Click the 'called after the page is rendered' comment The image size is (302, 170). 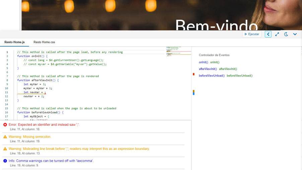point(58,76)
